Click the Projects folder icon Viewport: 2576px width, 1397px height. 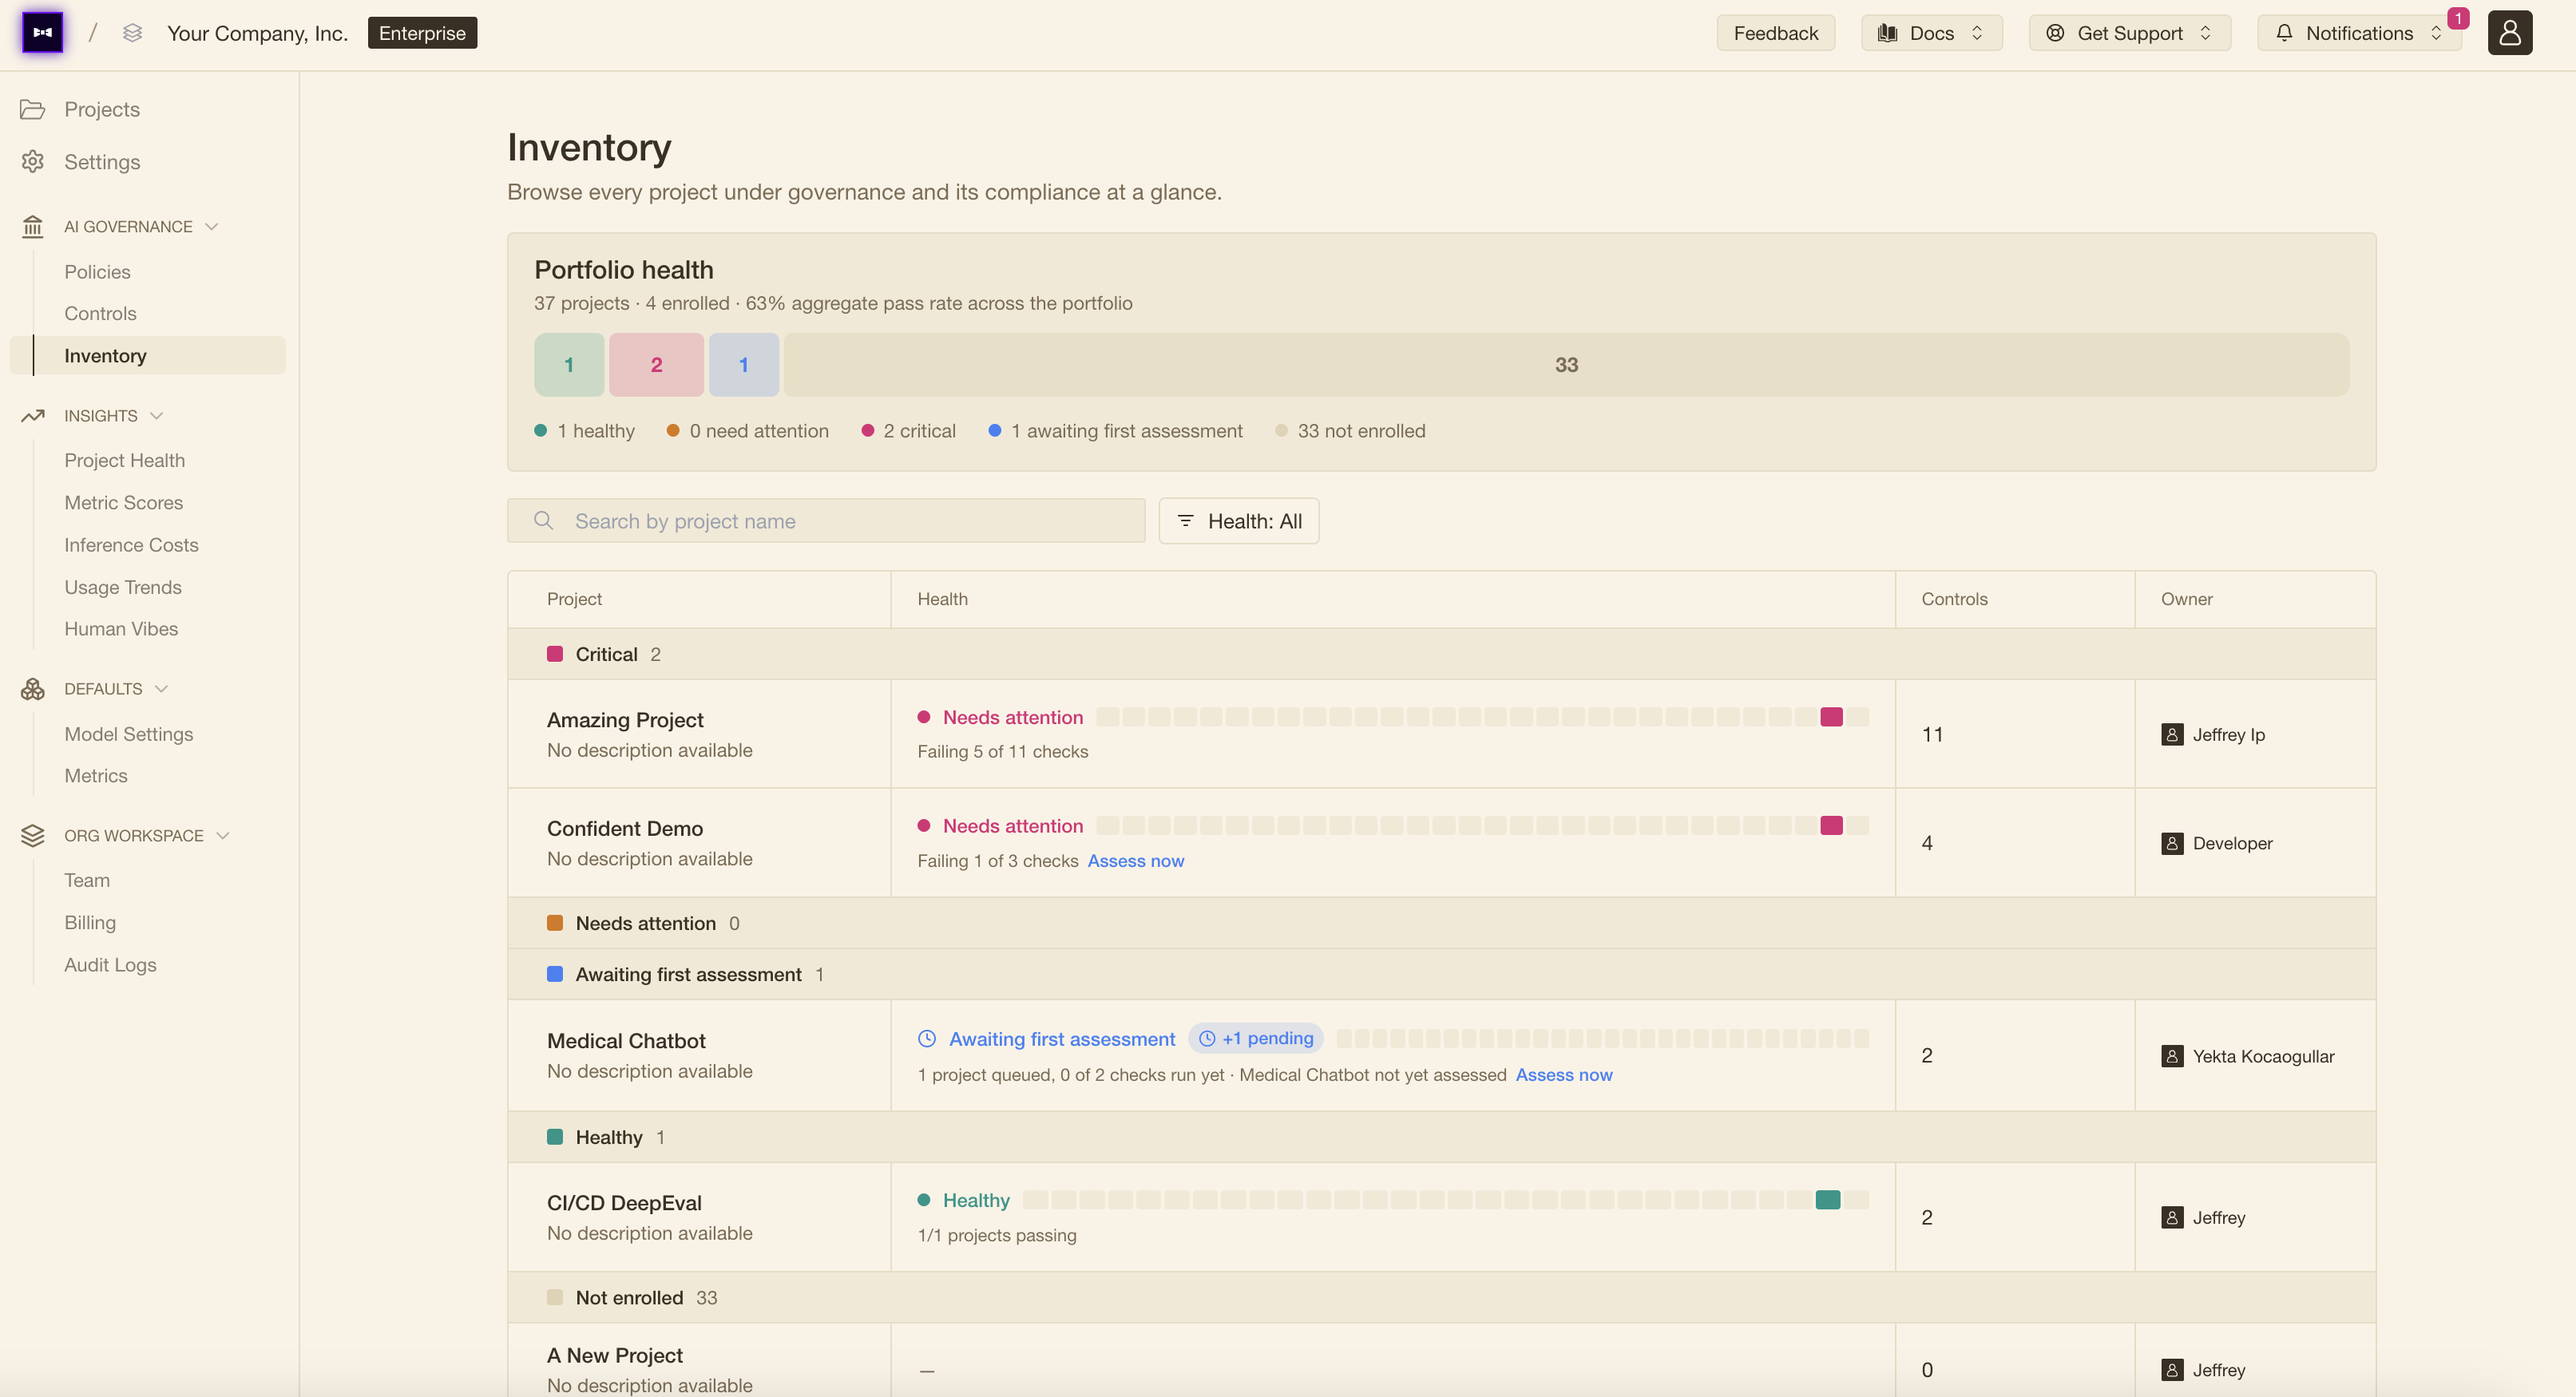33,109
